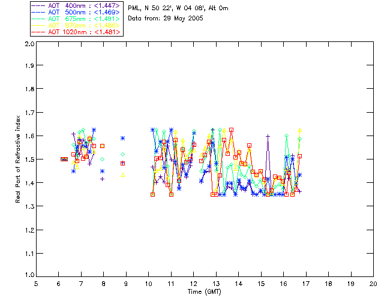Click the x-axis label 17

click(306, 284)
